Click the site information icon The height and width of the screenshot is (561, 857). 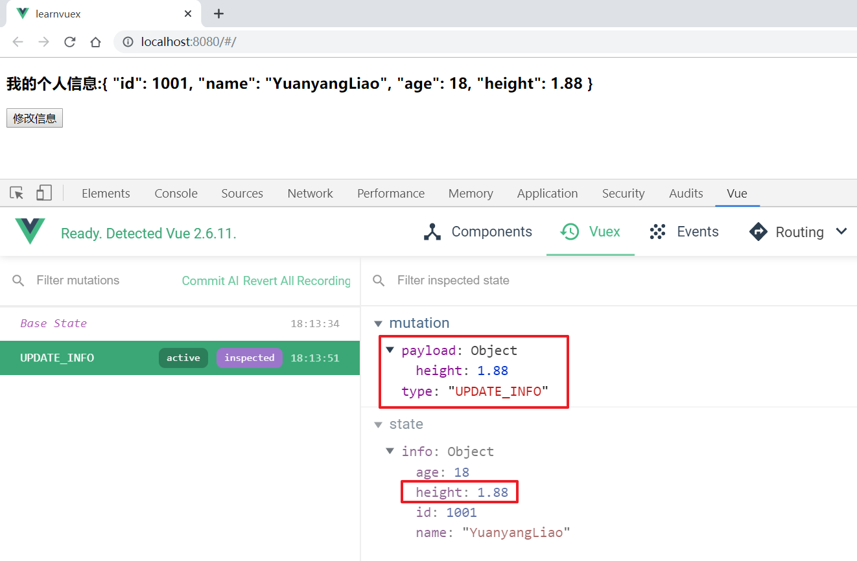coord(128,42)
